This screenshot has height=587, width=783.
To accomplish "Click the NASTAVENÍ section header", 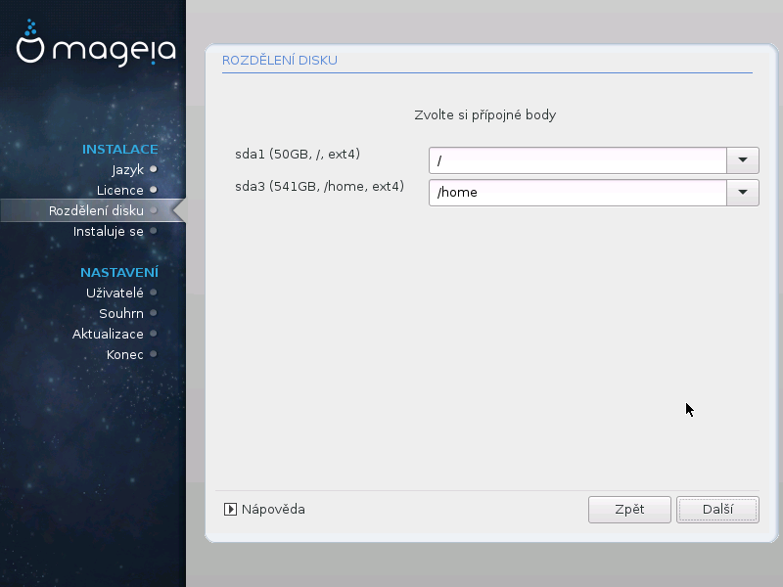I will click(x=119, y=272).
